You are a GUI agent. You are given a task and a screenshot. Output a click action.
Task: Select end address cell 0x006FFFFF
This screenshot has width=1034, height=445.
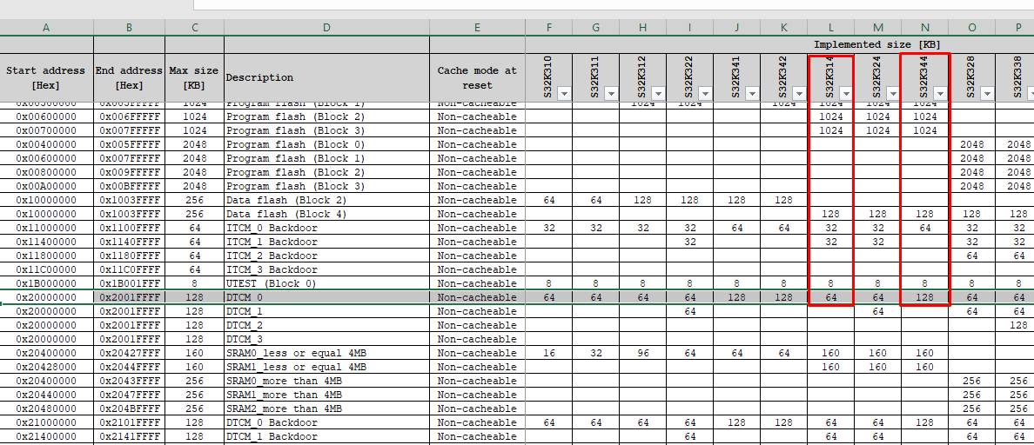click(x=129, y=116)
